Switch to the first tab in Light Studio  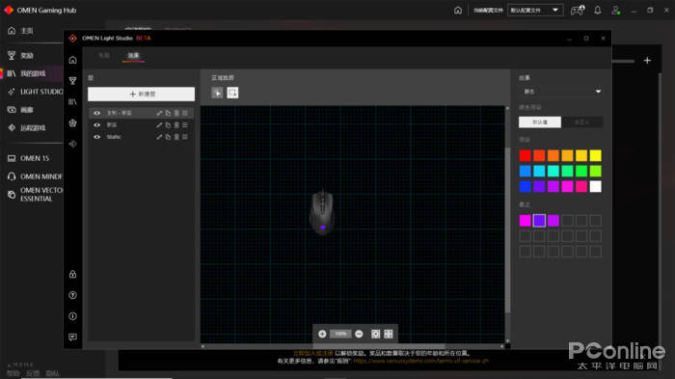(x=104, y=55)
